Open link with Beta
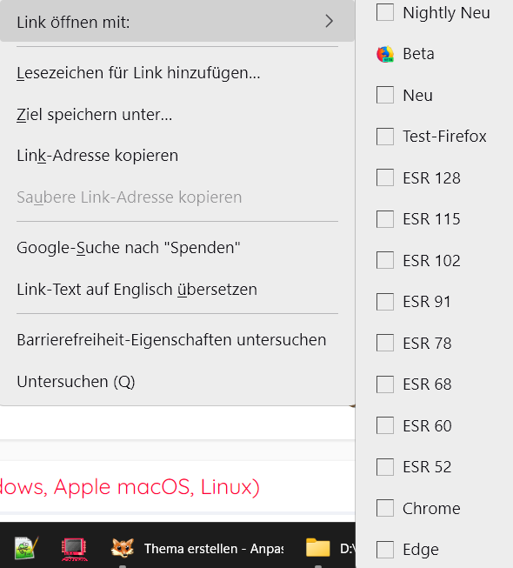This screenshot has height=568, width=513. (418, 54)
